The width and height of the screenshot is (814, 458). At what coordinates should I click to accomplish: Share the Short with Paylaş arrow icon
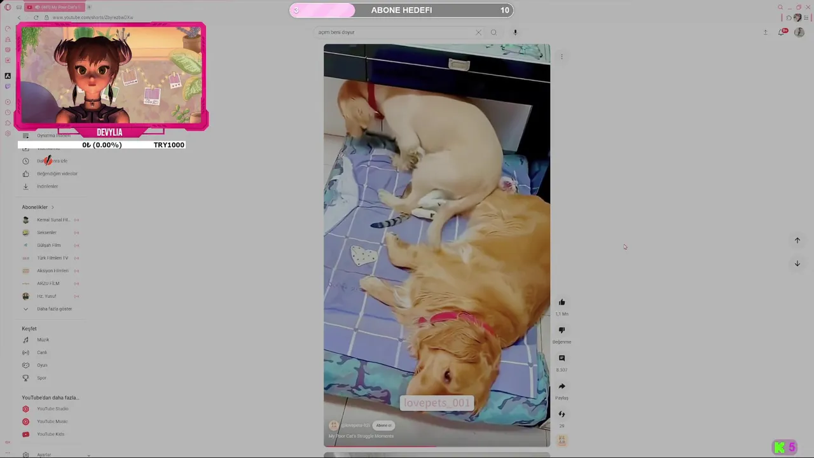pos(562,387)
